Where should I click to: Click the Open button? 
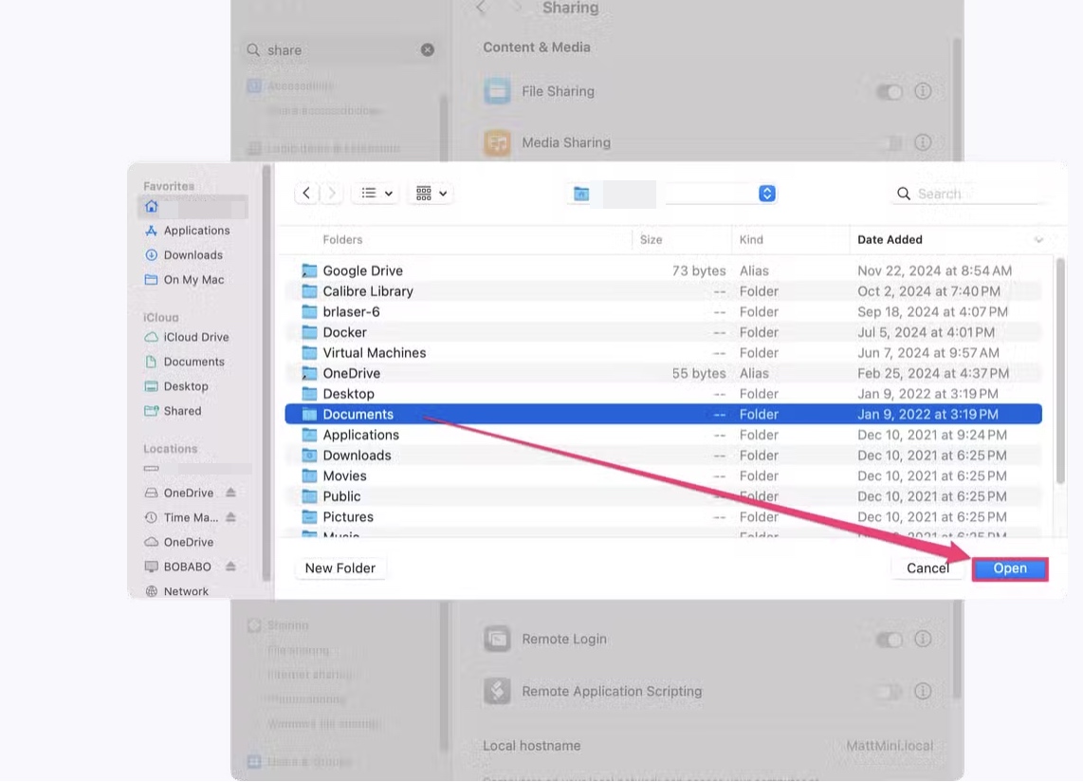[x=1010, y=568]
